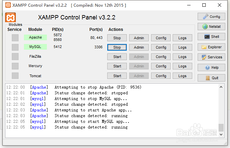Image resolution: width=230 pixels, height=148 pixels.
Task: Click the Tomcat module label
Action: (35, 76)
